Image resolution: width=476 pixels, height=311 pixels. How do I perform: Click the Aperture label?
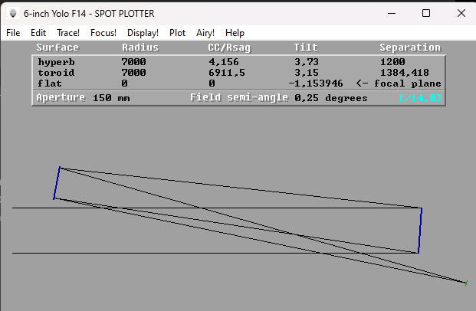click(61, 97)
